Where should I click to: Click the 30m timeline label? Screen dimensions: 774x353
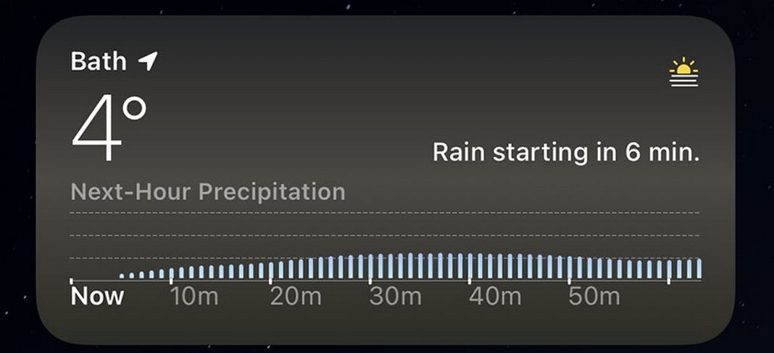coord(396,296)
